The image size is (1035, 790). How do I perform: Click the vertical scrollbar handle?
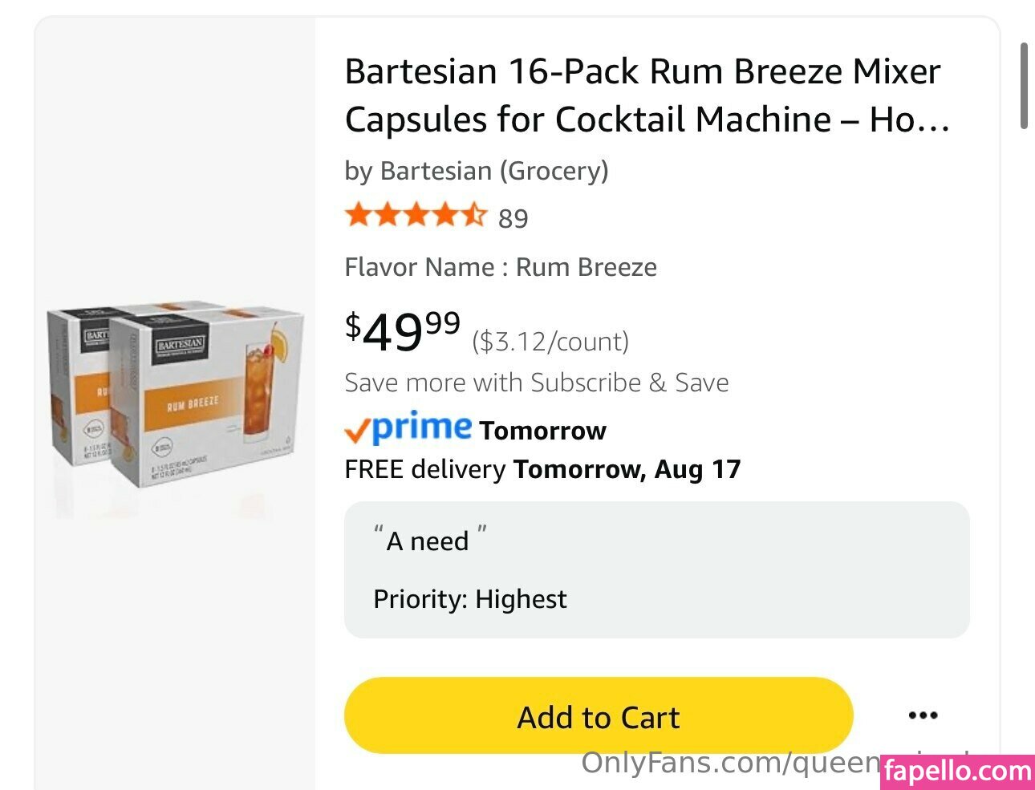click(1024, 86)
